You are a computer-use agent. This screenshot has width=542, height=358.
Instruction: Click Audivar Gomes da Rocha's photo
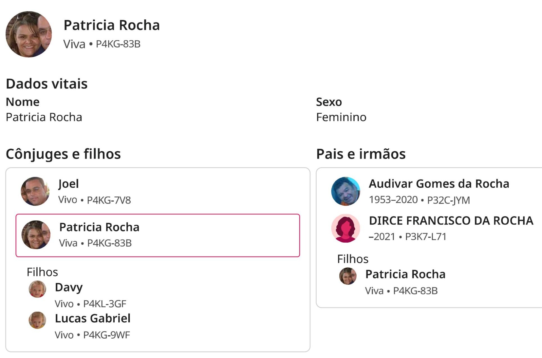(345, 191)
